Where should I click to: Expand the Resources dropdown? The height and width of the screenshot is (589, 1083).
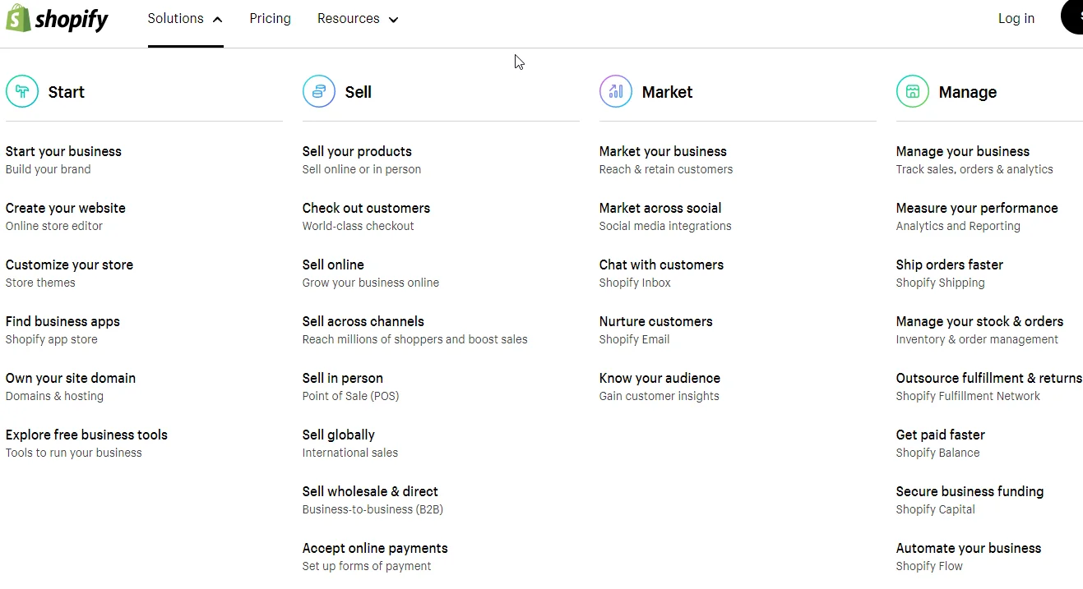point(358,19)
